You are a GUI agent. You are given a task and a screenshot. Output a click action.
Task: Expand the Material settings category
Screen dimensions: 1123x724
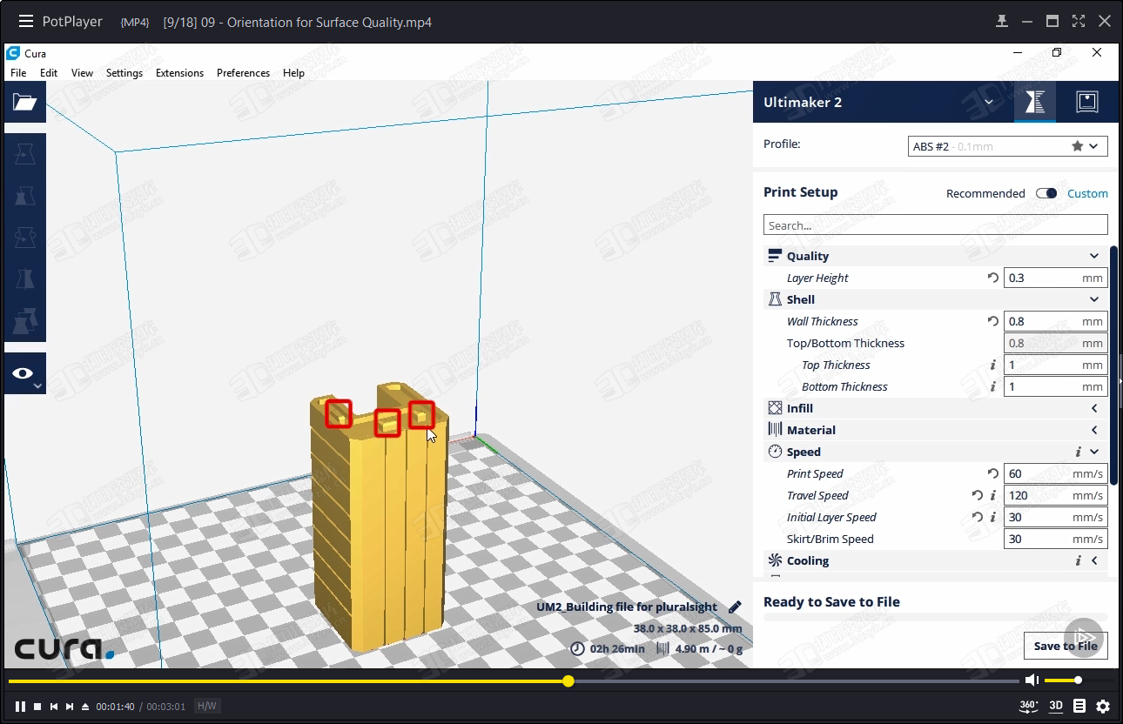tap(1094, 430)
